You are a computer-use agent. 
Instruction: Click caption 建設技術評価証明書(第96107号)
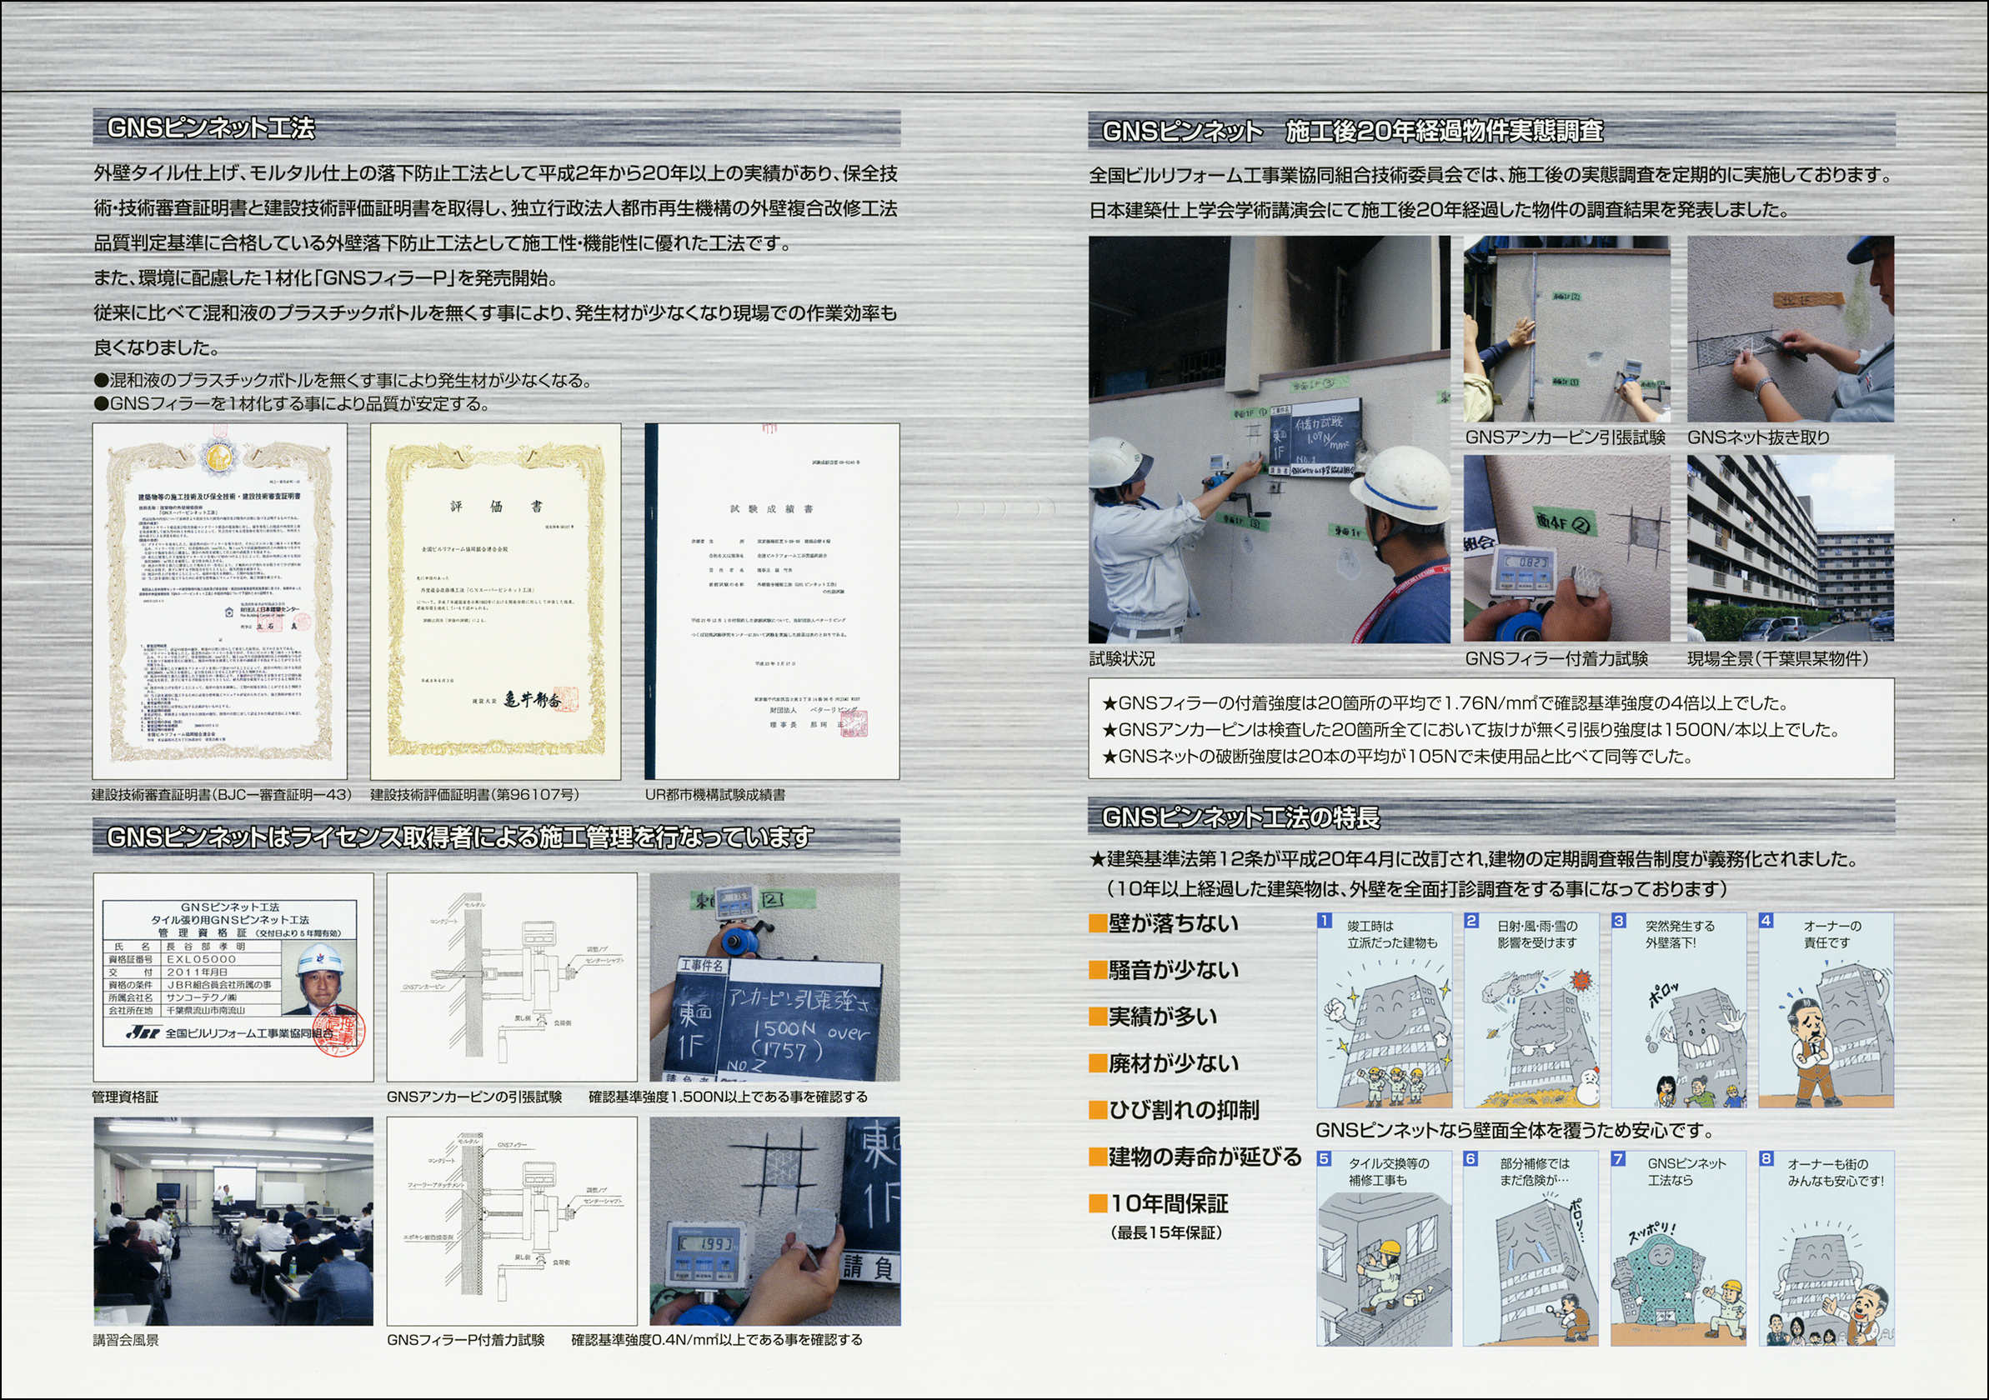point(474,795)
